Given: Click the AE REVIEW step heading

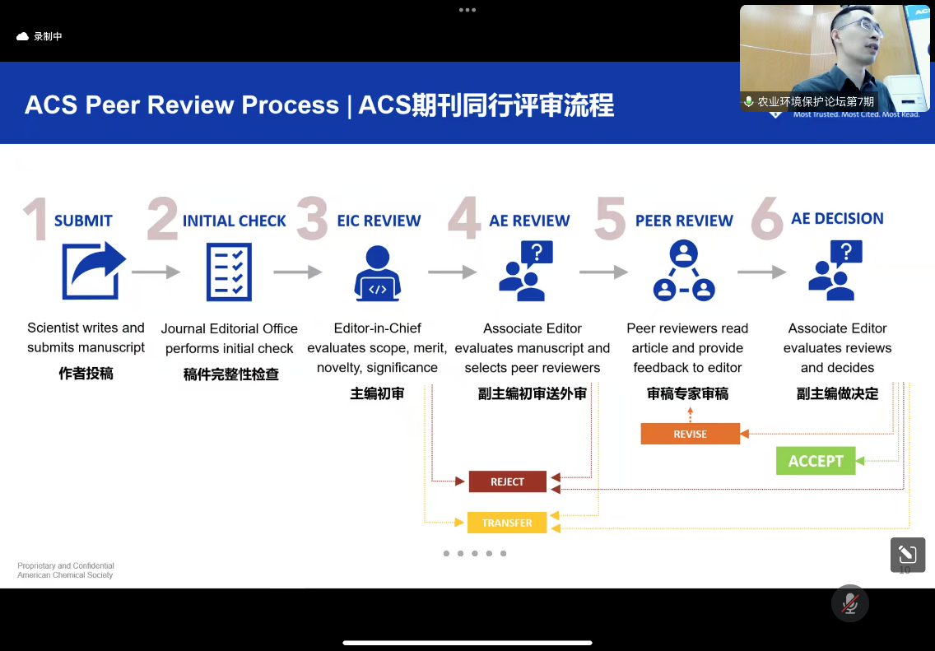Looking at the screenshot, I should pyautogui.click(x=529, y=221).
